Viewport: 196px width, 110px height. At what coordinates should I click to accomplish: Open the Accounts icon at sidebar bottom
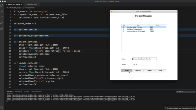[x=2, y=108]
